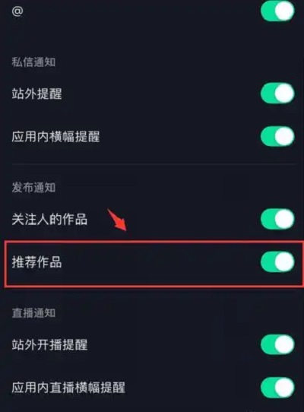Click the @ mention symbol
The height and width of the screenshot is (412, 304).
click(x=17, y=11)
